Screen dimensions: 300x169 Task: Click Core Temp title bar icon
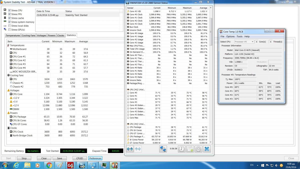pyautogui.click(x=221, y=32)
